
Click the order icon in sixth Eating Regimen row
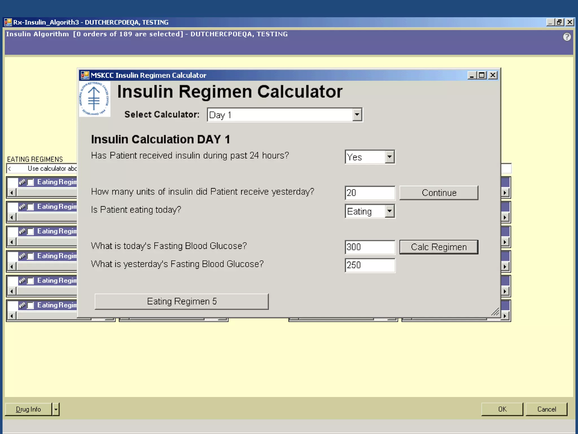pos(22,305)
